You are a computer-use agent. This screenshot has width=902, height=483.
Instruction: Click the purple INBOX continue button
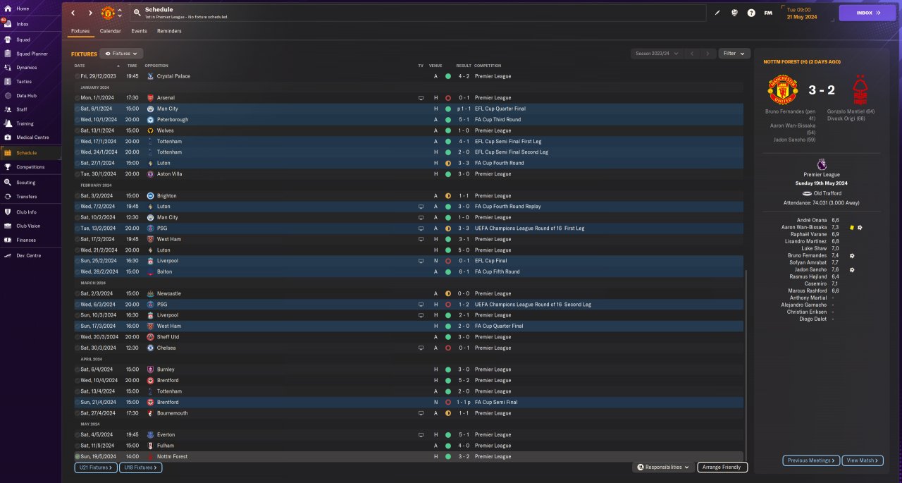coord(867,13)
